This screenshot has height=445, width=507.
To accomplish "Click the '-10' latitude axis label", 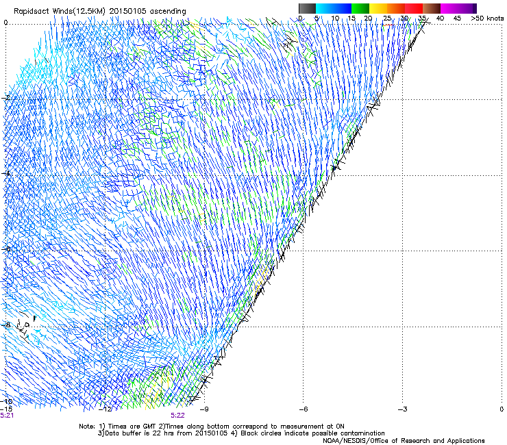I will [7, 401].
